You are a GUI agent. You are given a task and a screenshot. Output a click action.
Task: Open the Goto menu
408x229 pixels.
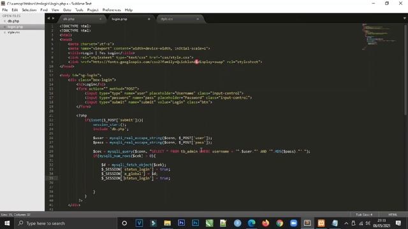click(x=67, y=10)
